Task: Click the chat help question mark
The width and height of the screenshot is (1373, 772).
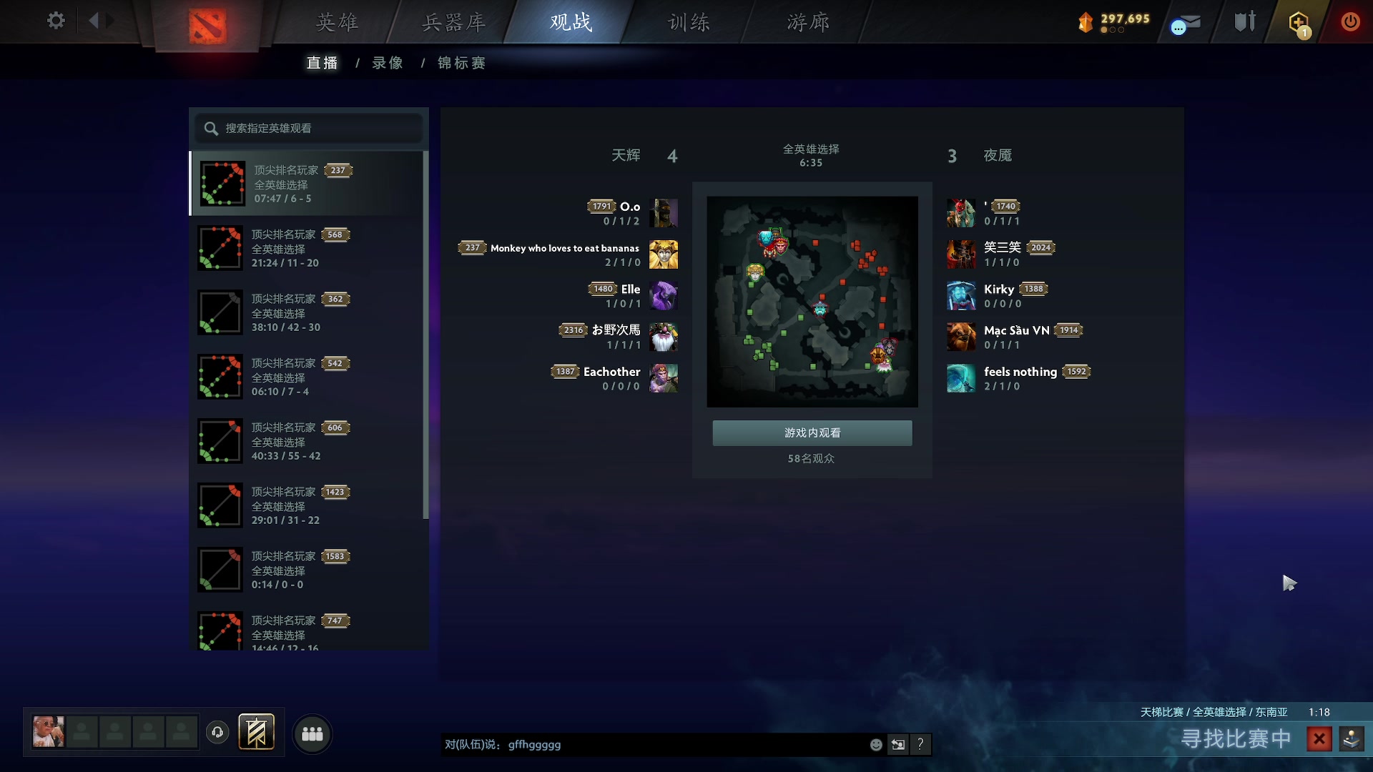Action: coord(920,745)
